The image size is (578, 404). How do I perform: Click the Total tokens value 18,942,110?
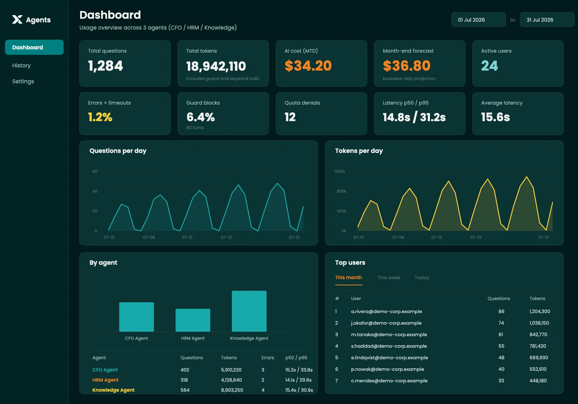click(x=216, y=66)
